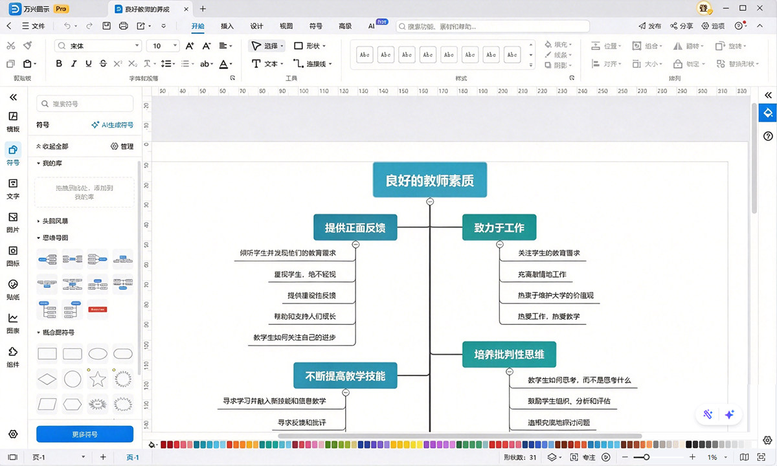Viewport: 777px width, 466px height.
Task: Click the Export icon in quick toolbar
Action: tap(141, 26)
